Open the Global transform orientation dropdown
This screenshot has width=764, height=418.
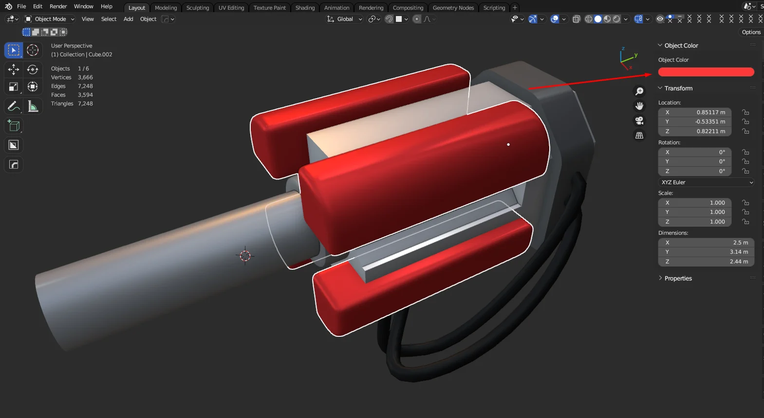[x=344, y=19]
